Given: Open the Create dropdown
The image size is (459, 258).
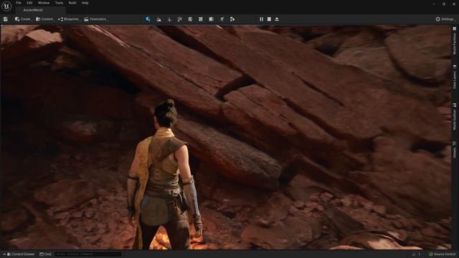Looking at the screenshot, I should coord(23,19).
